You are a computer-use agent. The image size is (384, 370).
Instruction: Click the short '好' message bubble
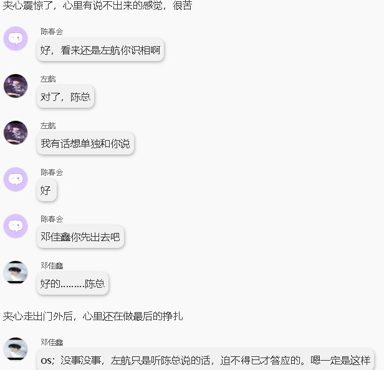[47, 190]
